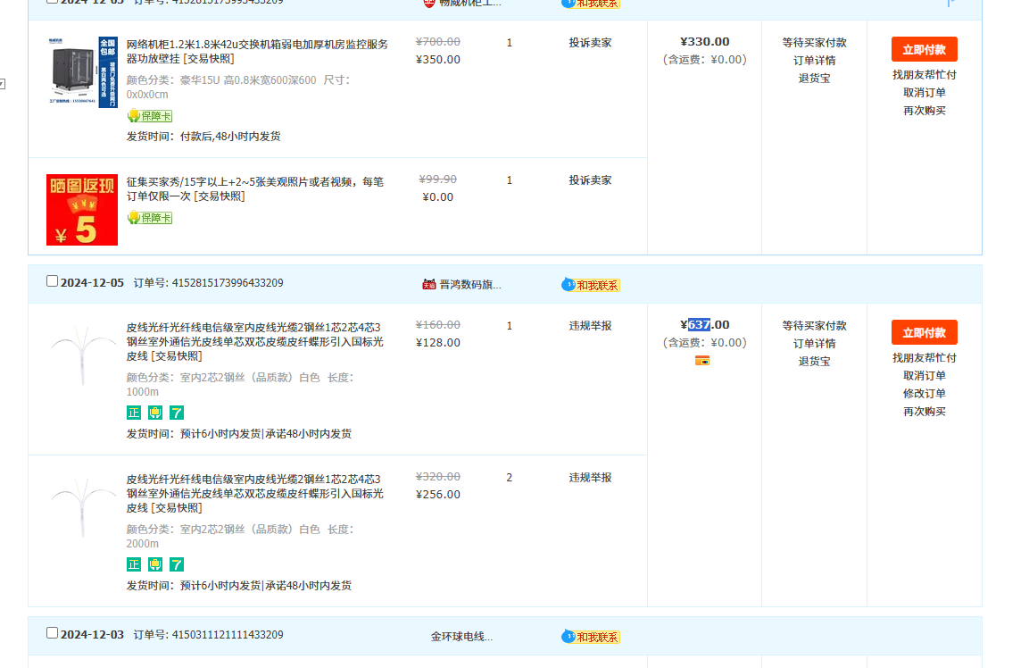Click 取消订单 for the ¥330.00 order
Screen dimensions: 1029x668
(924, 93)
